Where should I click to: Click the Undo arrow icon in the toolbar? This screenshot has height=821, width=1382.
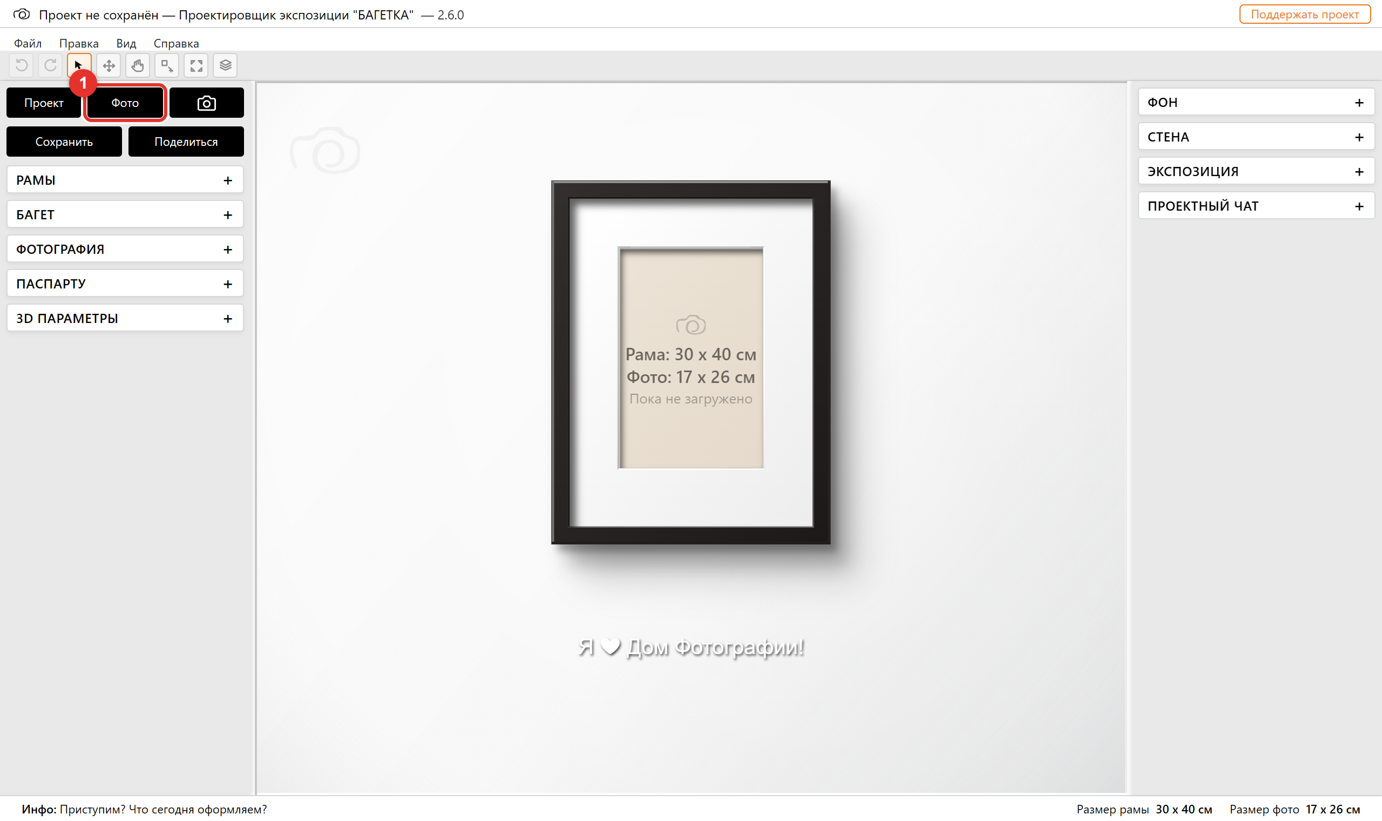pyautogui.click(x=22, y=65)
